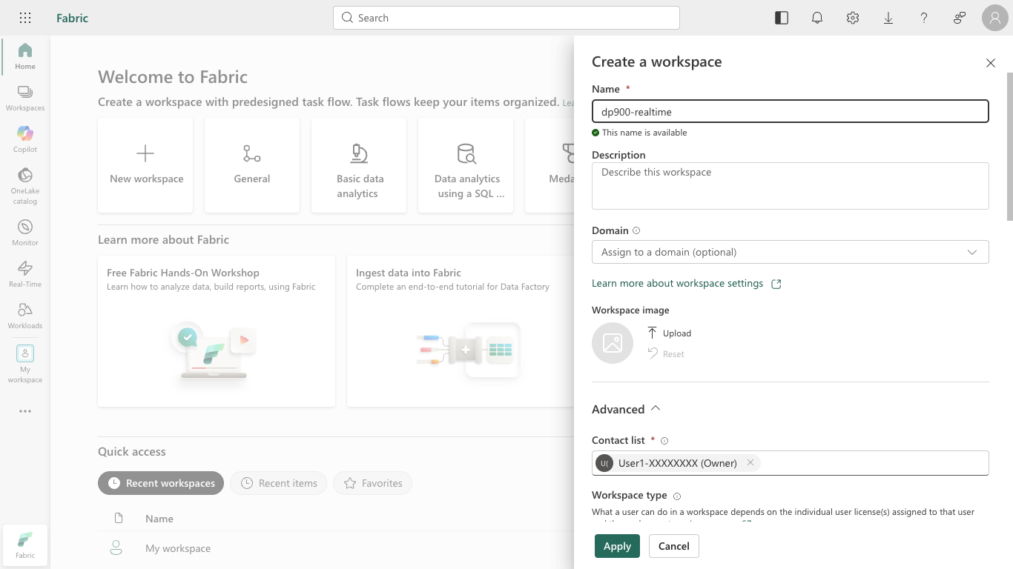
Task: Reset the workspace image
Action: coord(666,353)
